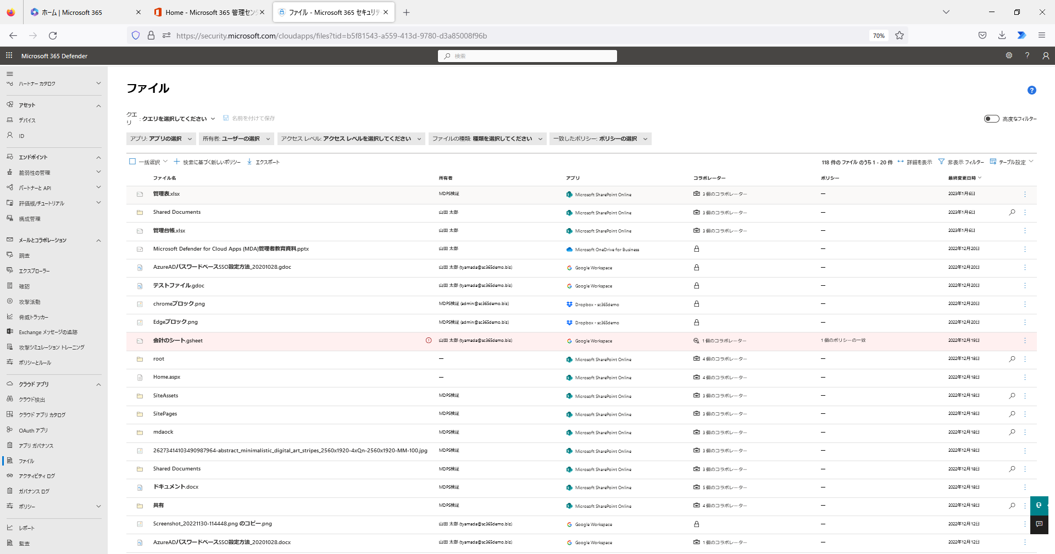Reload the page in Firefox
The height and width of the screenshot is (554, 1055).
coord(53,35)
